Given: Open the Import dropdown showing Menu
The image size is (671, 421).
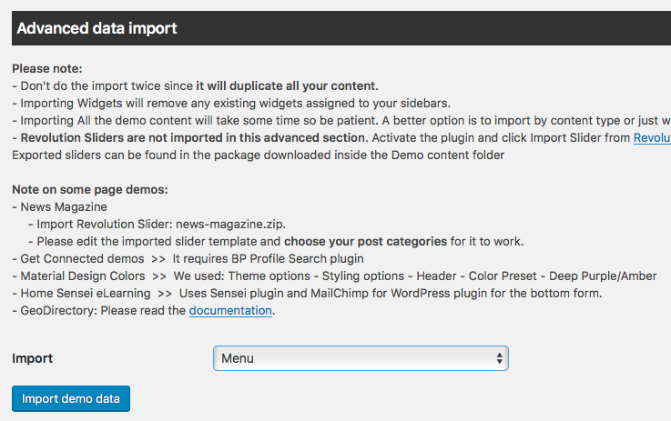Looking at the screenshot, I should (361, 358).
